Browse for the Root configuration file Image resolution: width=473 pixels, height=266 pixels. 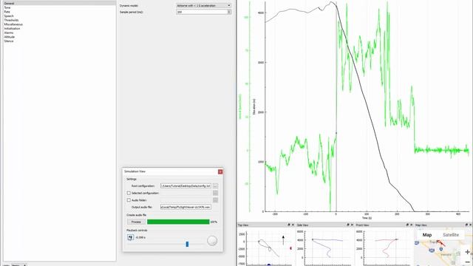tap(215, 186)
